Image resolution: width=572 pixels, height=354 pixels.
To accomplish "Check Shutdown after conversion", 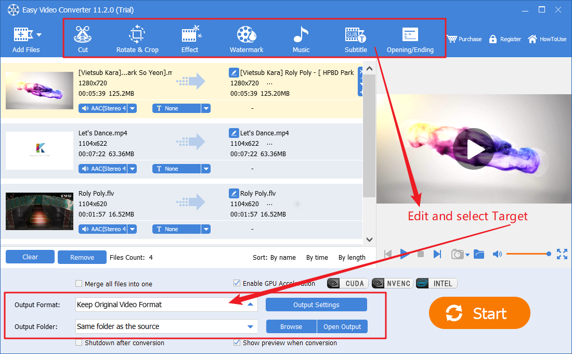I will tap(79, 343).
